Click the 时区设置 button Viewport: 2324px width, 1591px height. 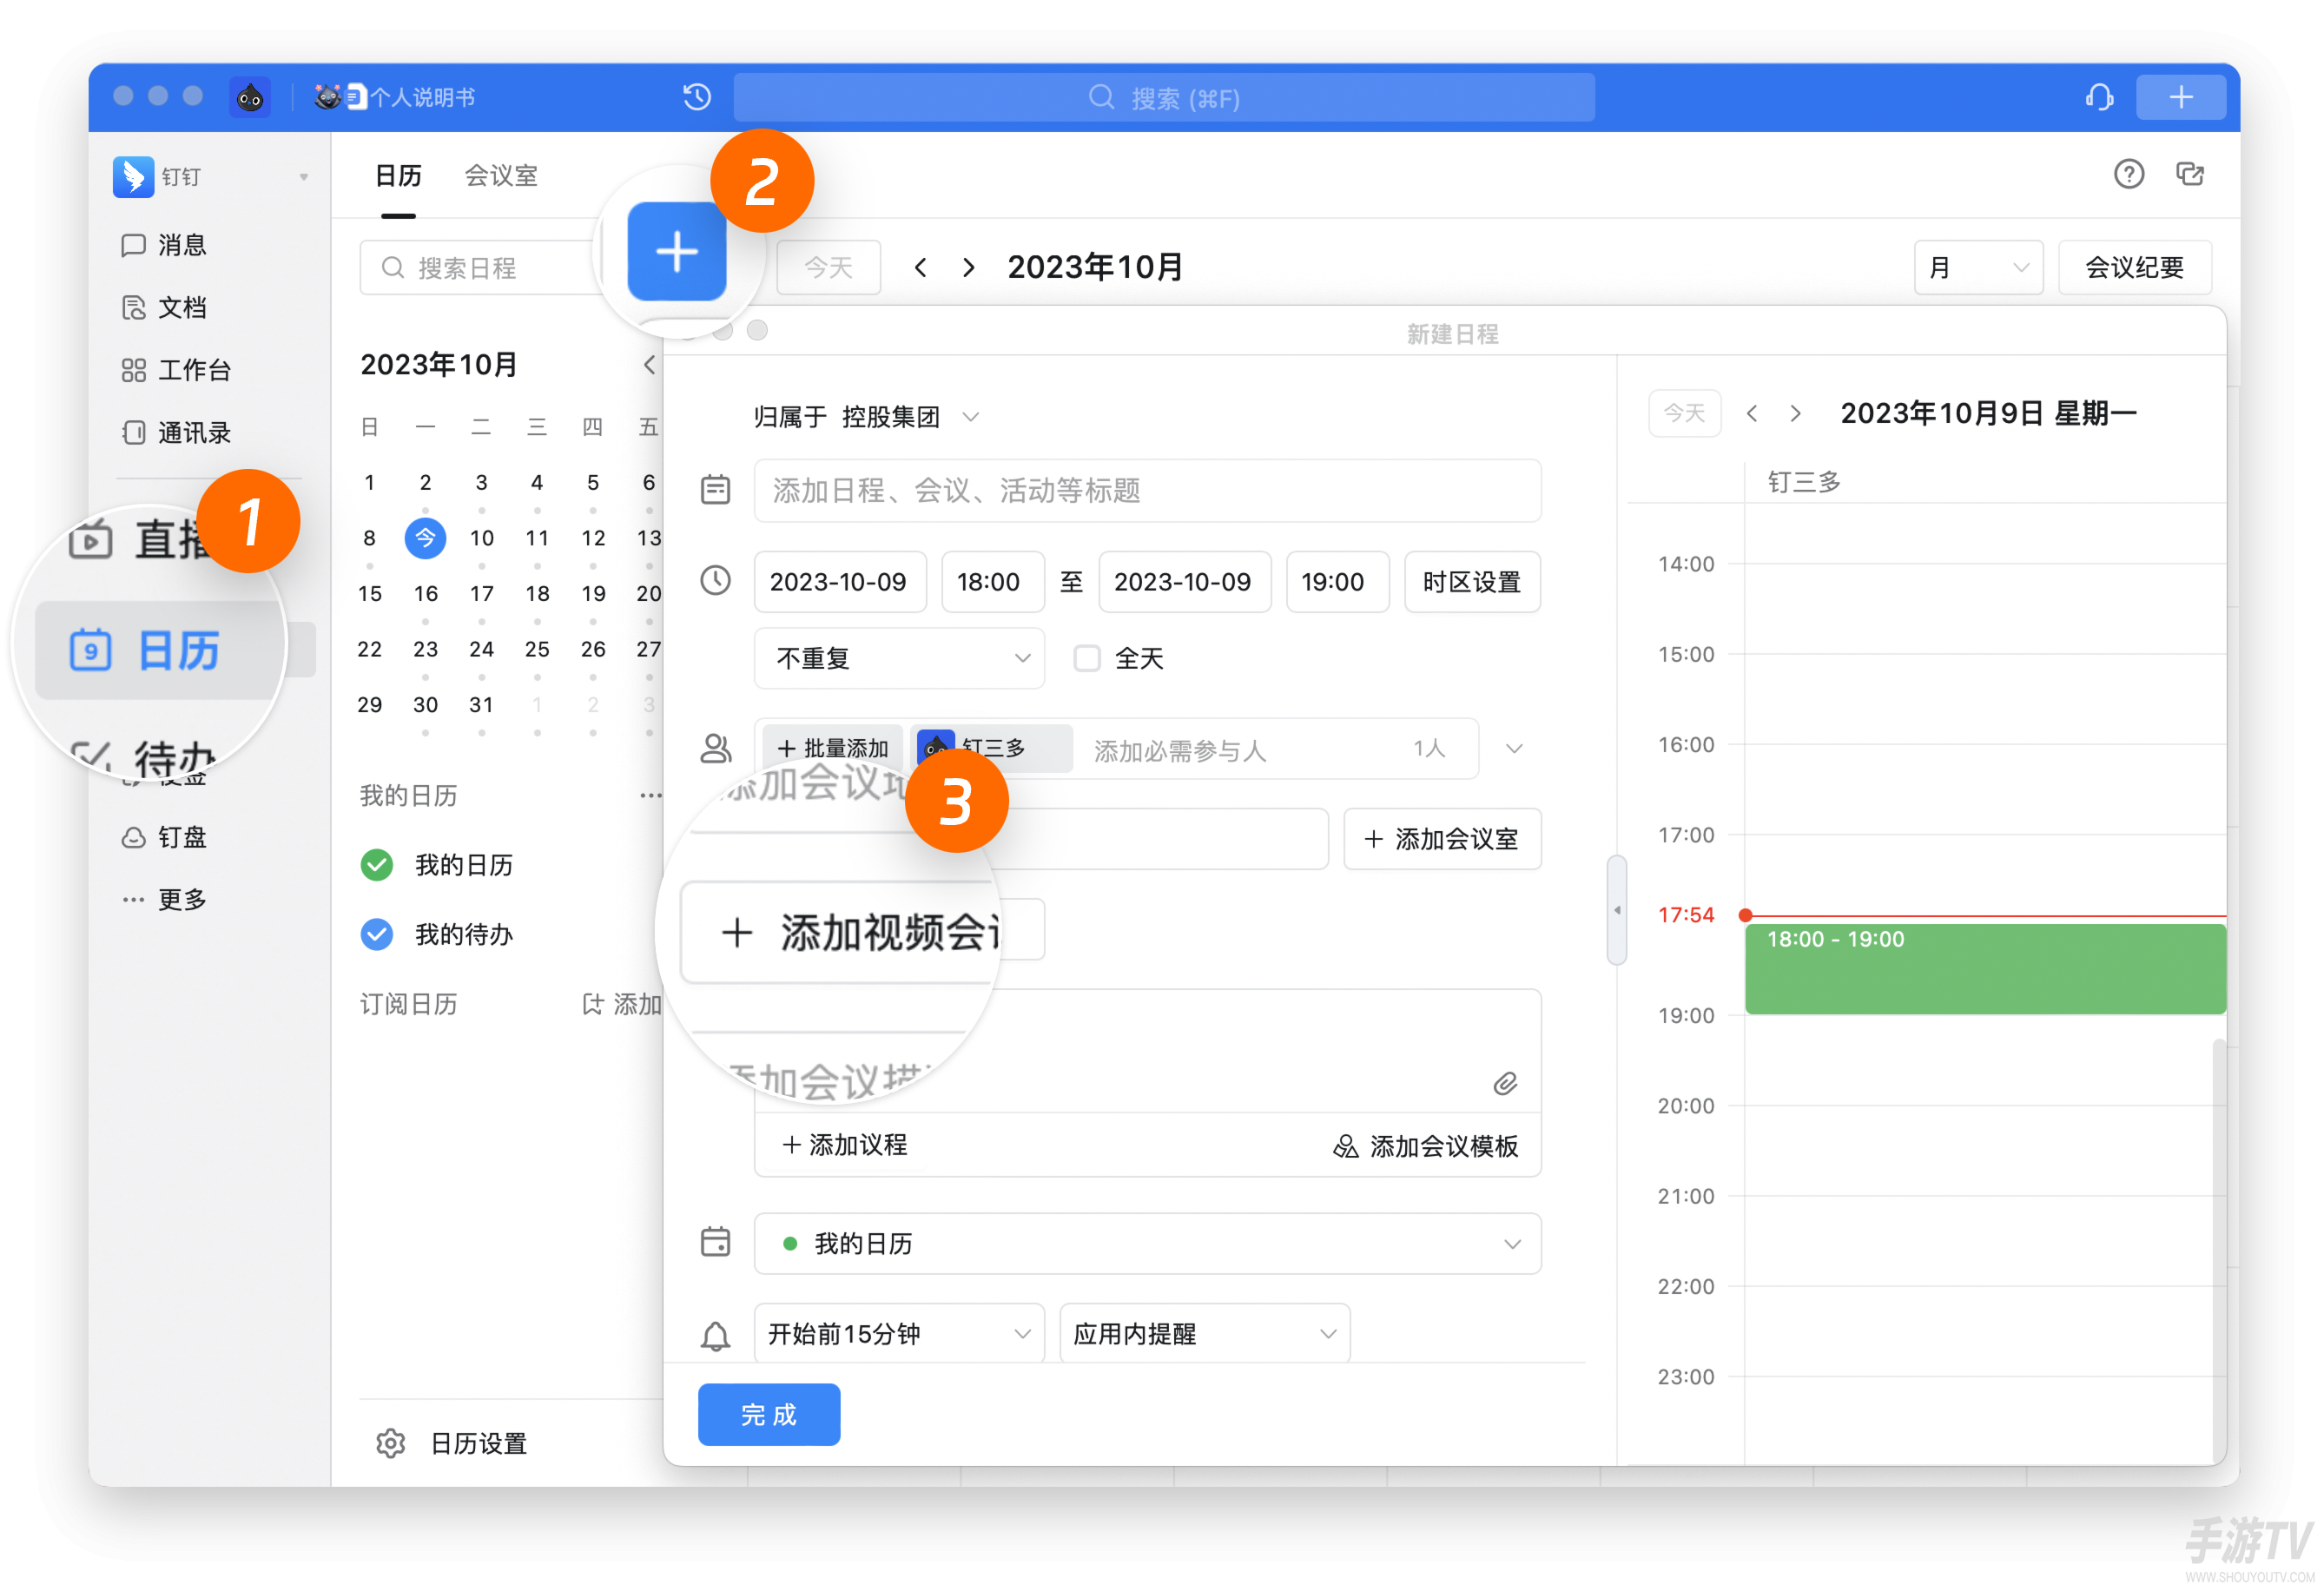click(1472, 581)
